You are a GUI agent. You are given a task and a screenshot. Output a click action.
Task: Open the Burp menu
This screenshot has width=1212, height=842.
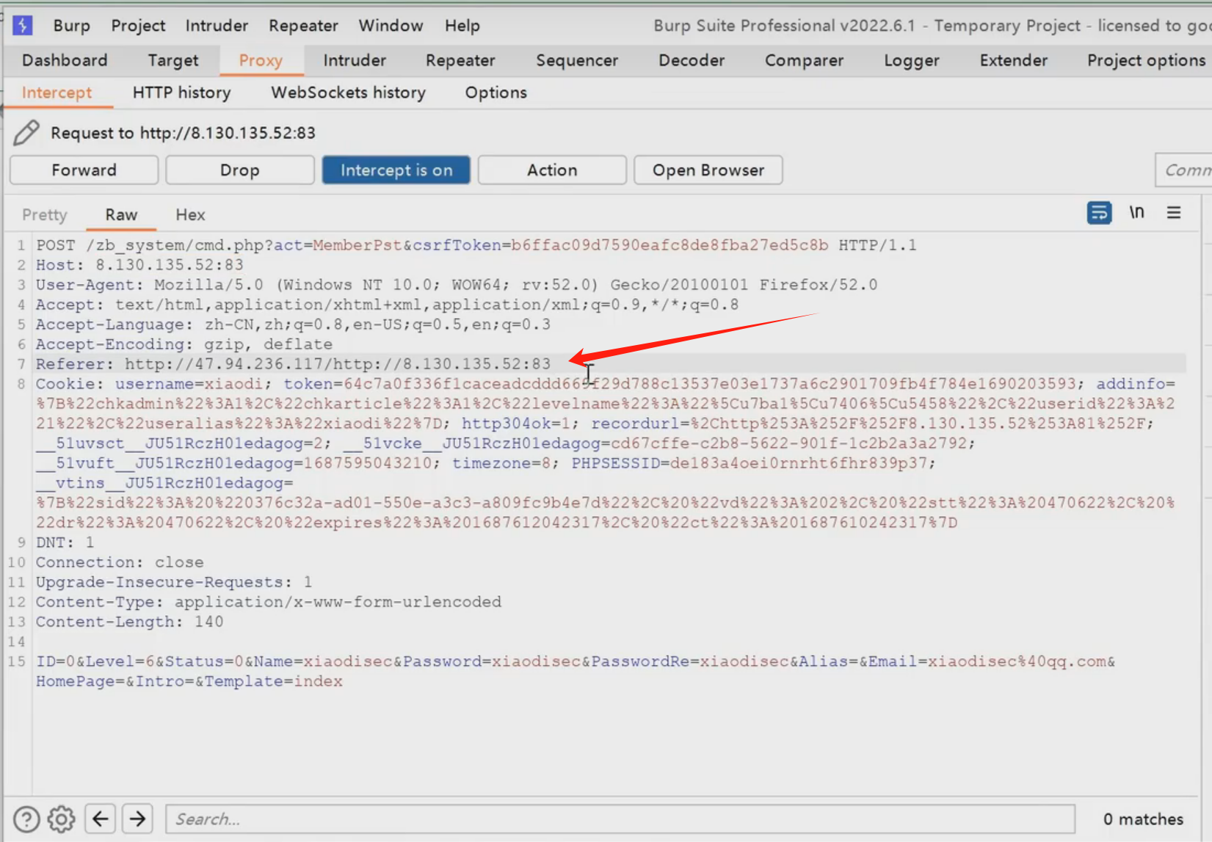pos(71,26)
